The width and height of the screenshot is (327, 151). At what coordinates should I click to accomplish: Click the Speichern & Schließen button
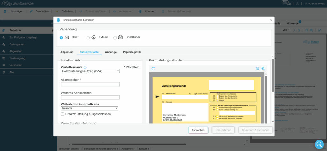point(255,130)
